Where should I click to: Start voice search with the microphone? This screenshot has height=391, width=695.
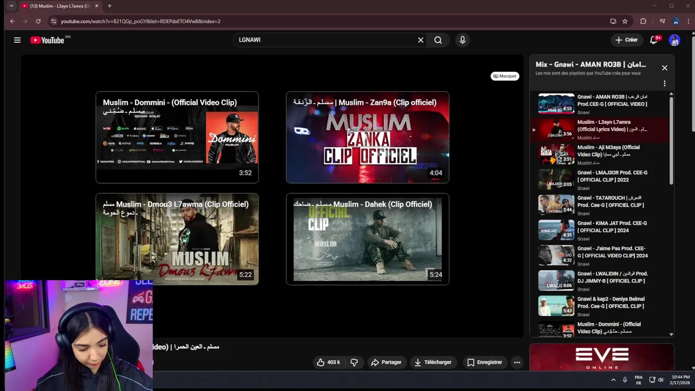(x=463, y=40)
